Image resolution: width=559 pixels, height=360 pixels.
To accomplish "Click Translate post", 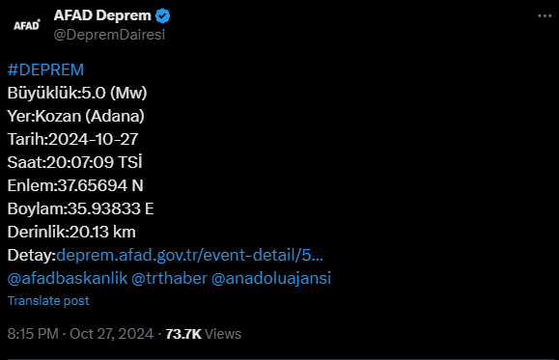I will click(48, 301).
